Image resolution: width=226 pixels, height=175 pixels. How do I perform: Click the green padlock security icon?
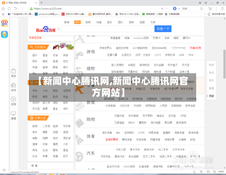click(x=31, y=9)
